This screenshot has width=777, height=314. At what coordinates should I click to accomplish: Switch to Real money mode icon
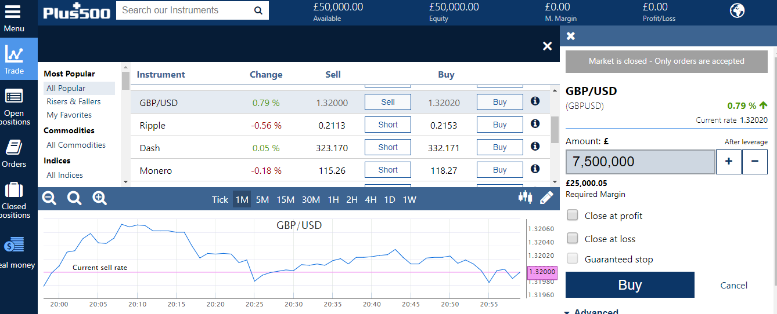pyautogui.click(x=14, y=246)
